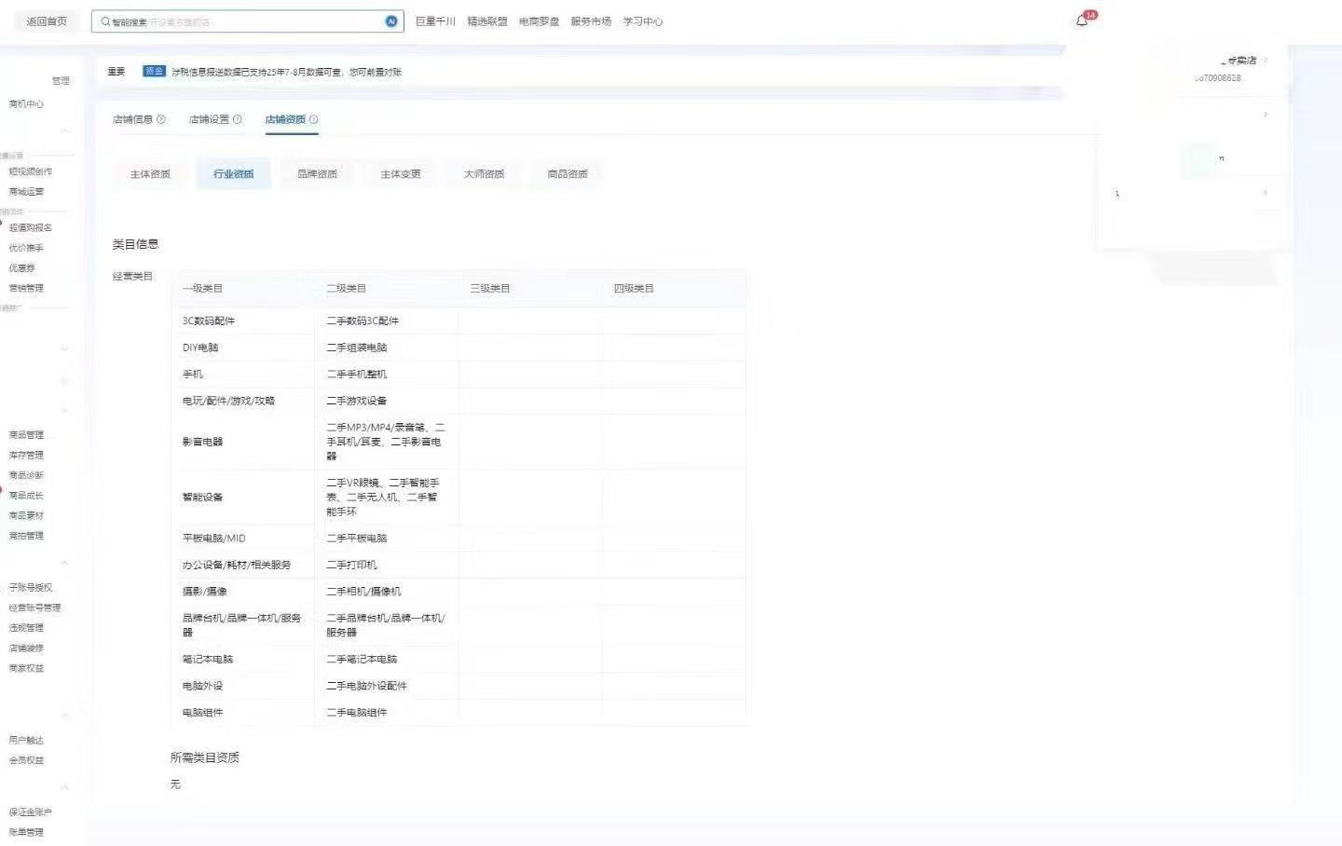Switch to the 店铺信息 tab
This screenshot has width=1342, height=846.
pos(132,119)
